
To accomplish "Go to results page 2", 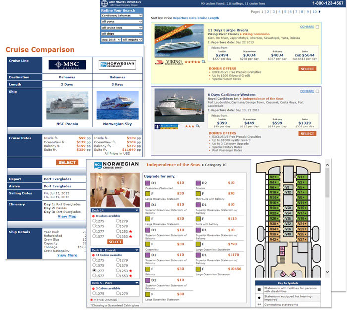I will 268,12.
